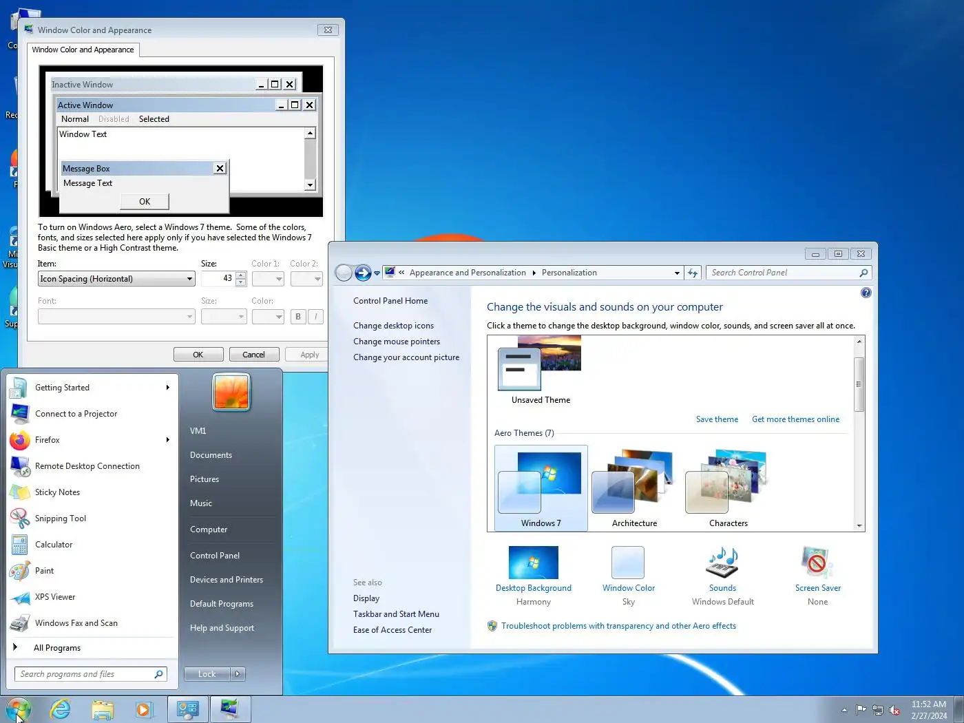The height and width of the screenshot is (723, 964).
Task: Open Documents from Start menu
Action: click(x=211, y=455)
